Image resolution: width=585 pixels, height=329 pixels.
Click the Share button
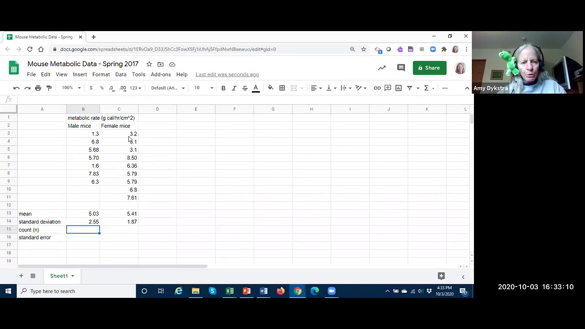click(x=429, y=68)
